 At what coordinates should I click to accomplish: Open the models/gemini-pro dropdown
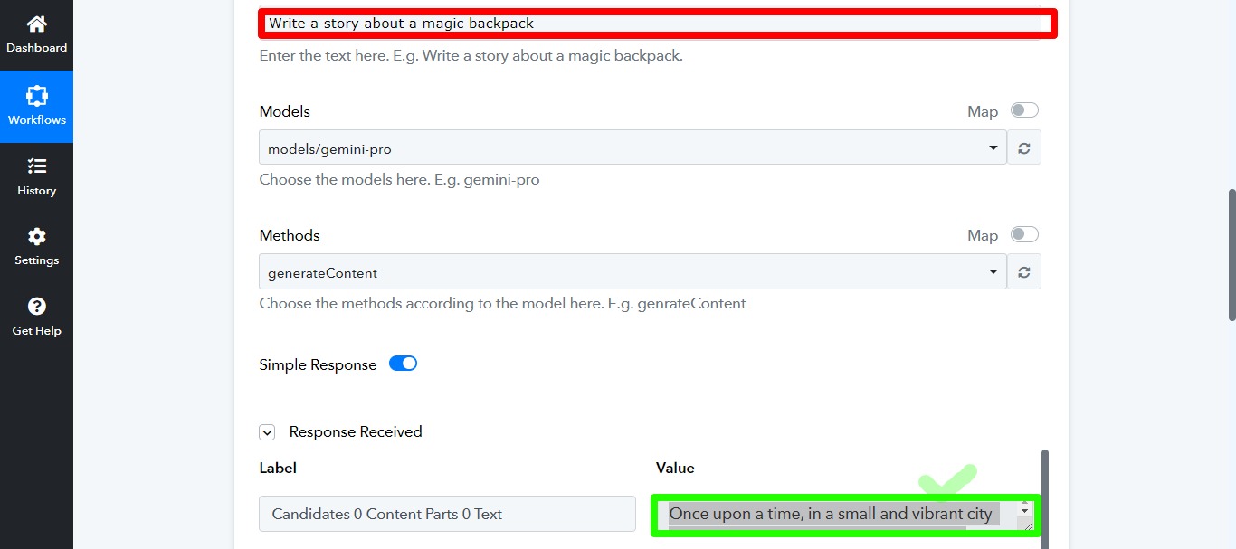(632, 148)
